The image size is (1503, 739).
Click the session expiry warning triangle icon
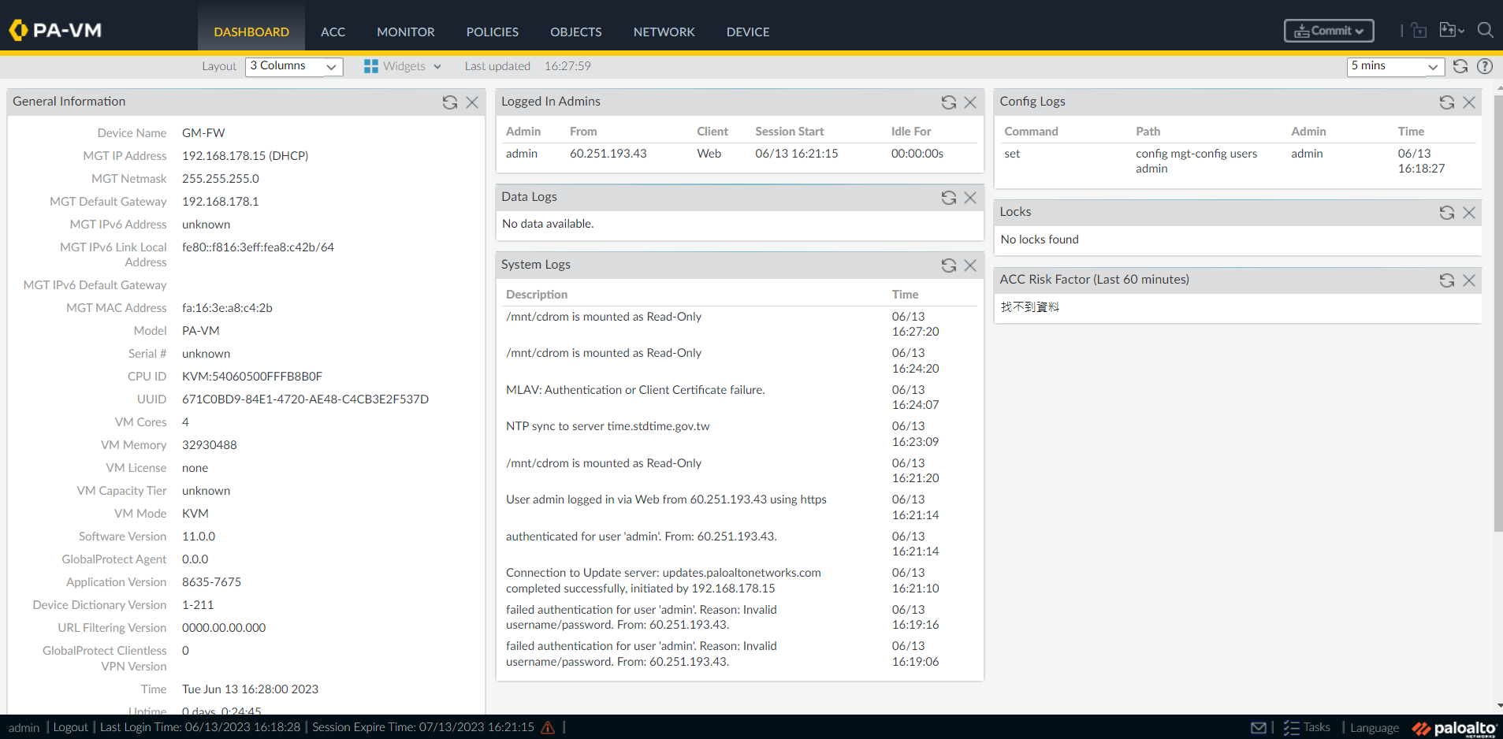coord(548,727)
